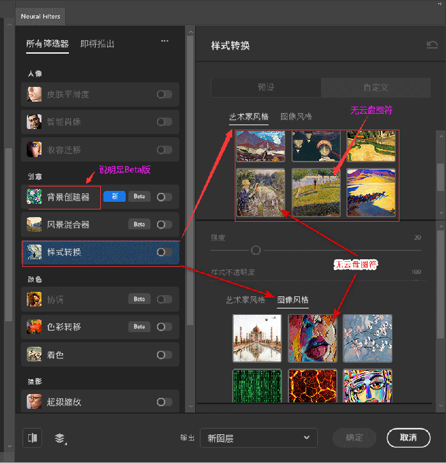The height and width of the screenshot is (463, 446).
Task: Open the lower 图像风格 tab
Action: pyautogui.click(x=293, y=300)
